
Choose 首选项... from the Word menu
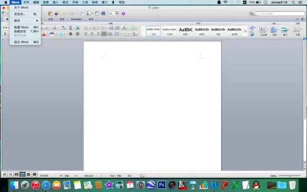[25, 14]
